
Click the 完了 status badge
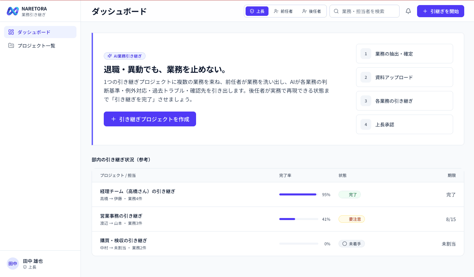[350, 194]
